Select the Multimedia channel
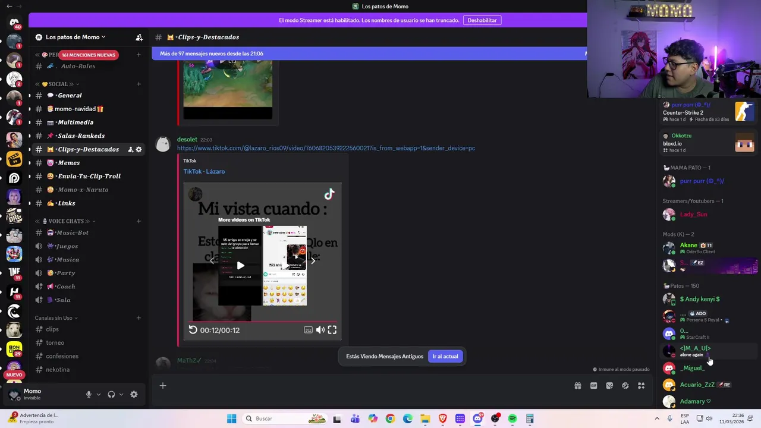Image resolution: width=761 pixels, height=428 pixels. coord(88,122)
